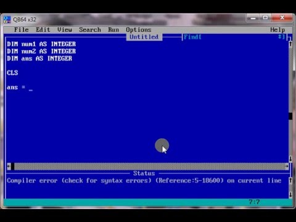Open the Edit menu
Screen dimensions: 296x222
pos(43,30)
